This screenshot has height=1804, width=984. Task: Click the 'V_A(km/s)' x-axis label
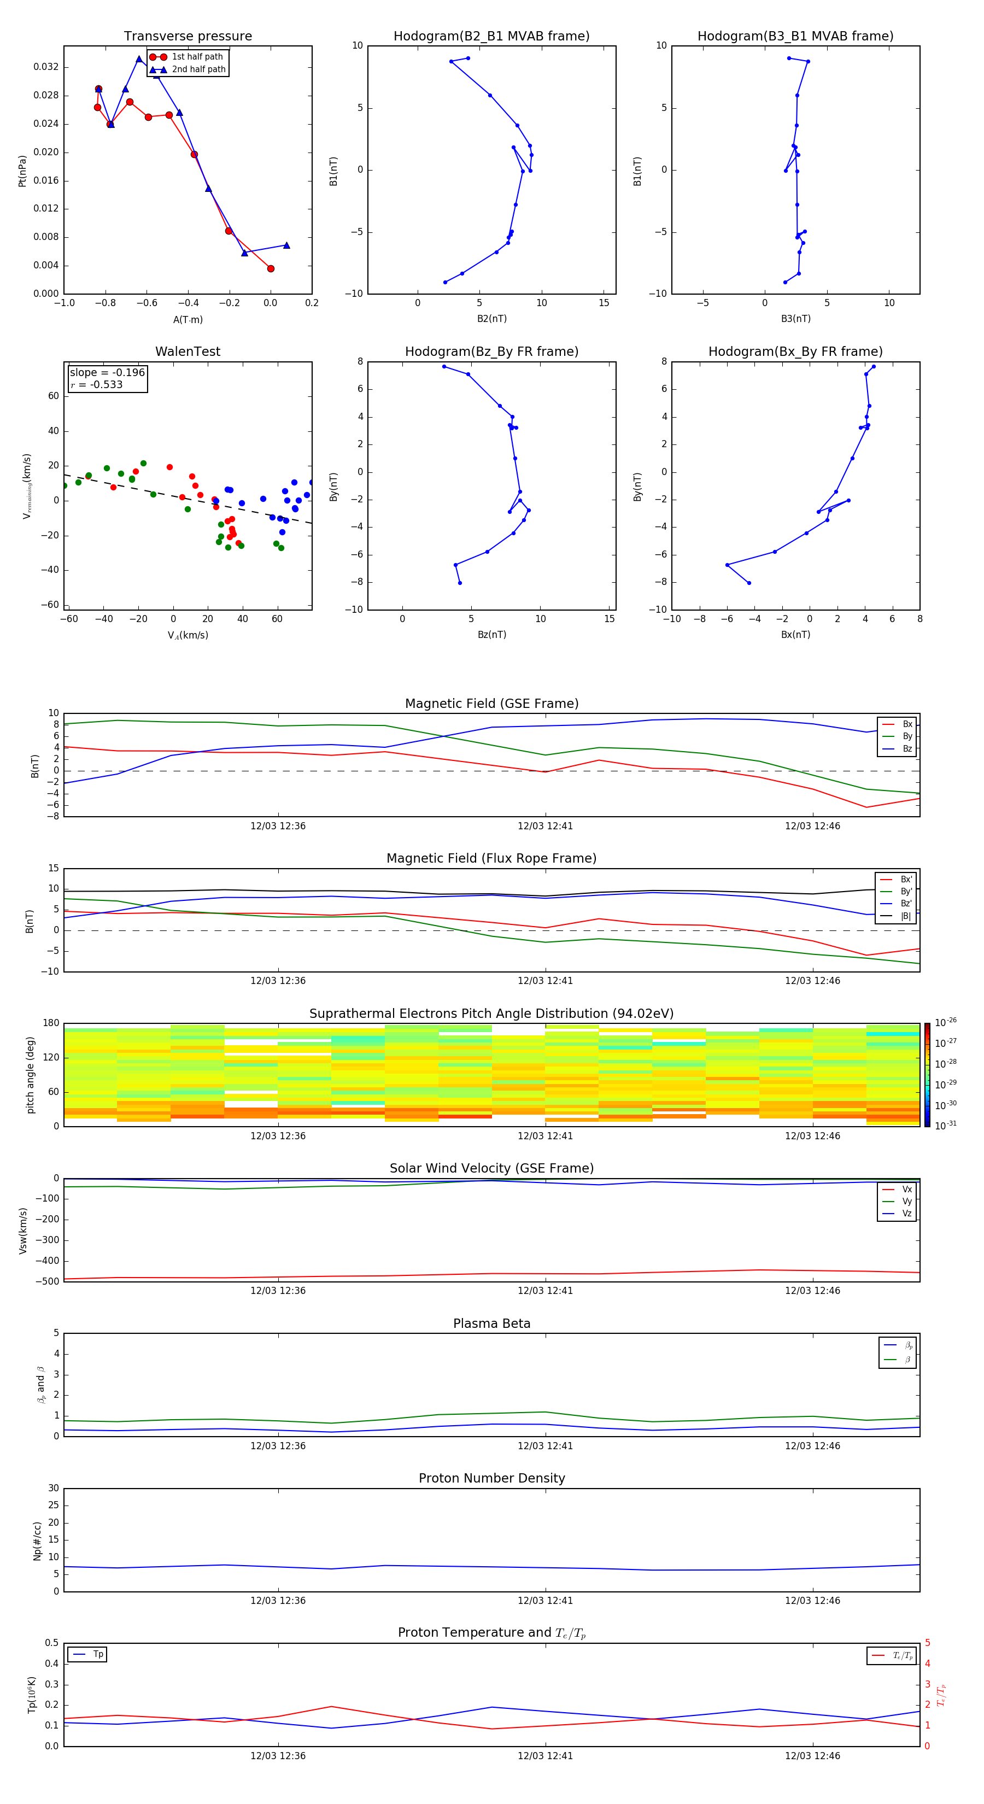[x=188, y=635]
